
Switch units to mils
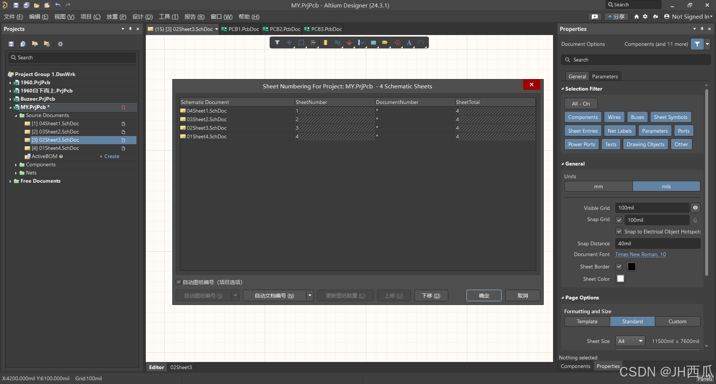[x=666, y=186]
